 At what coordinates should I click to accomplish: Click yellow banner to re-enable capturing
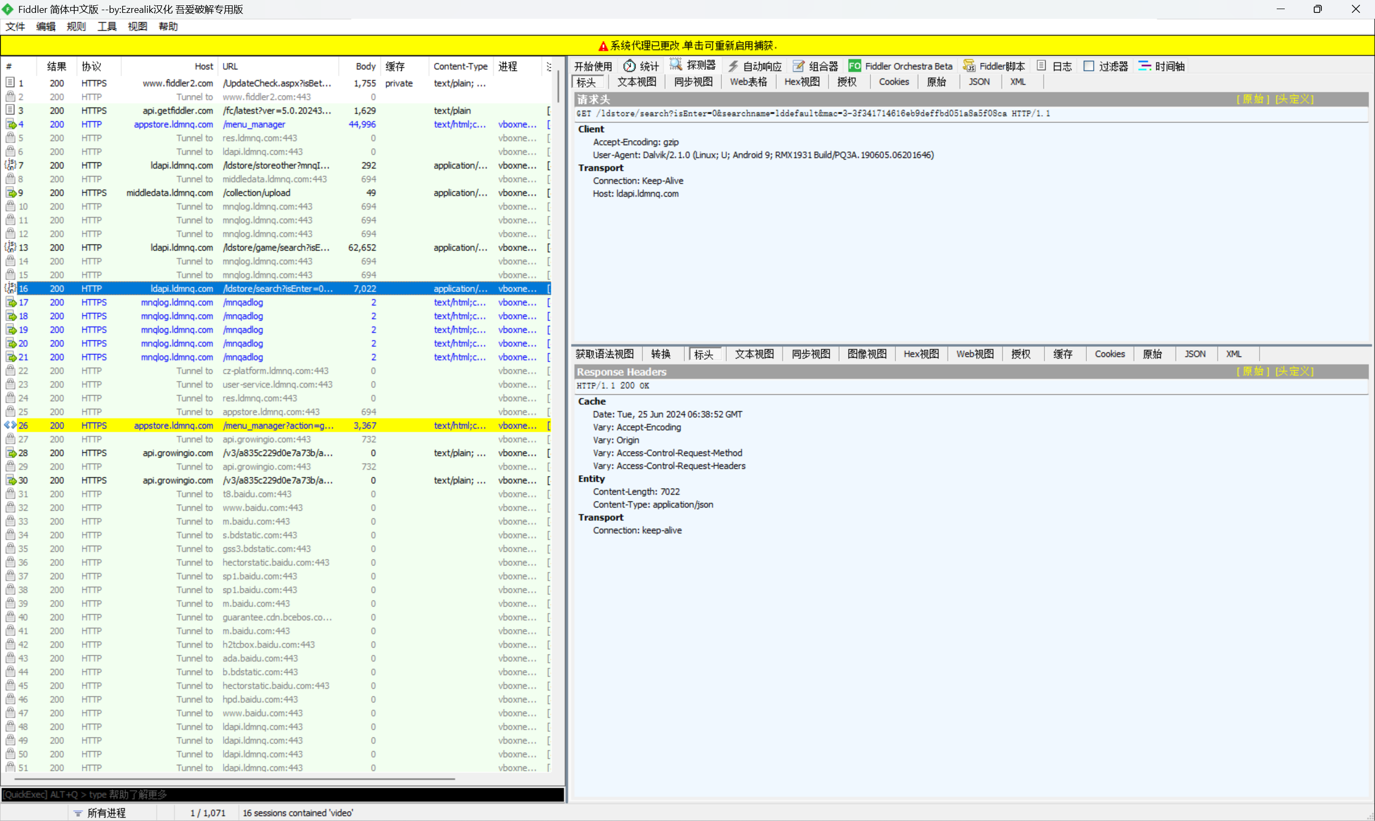point(687,45)
